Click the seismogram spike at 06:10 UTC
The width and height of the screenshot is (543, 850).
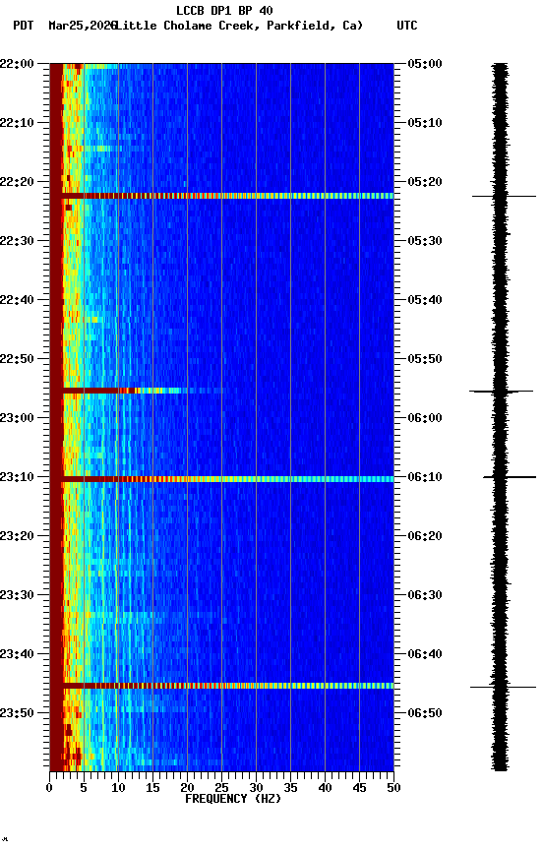(510, 477)
